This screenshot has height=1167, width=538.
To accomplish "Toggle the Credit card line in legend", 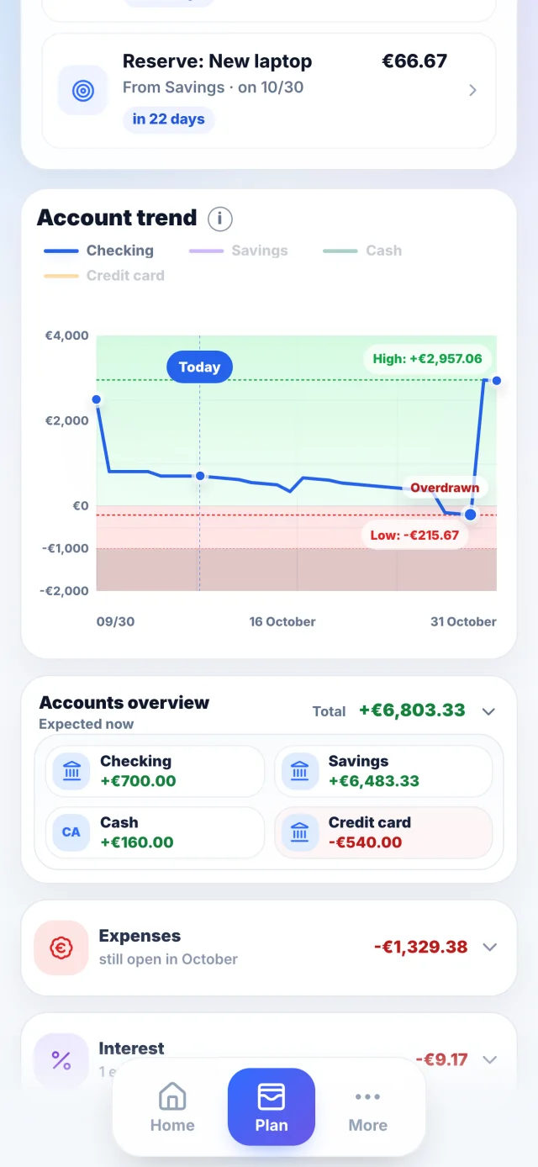I will tap(103, 275).
